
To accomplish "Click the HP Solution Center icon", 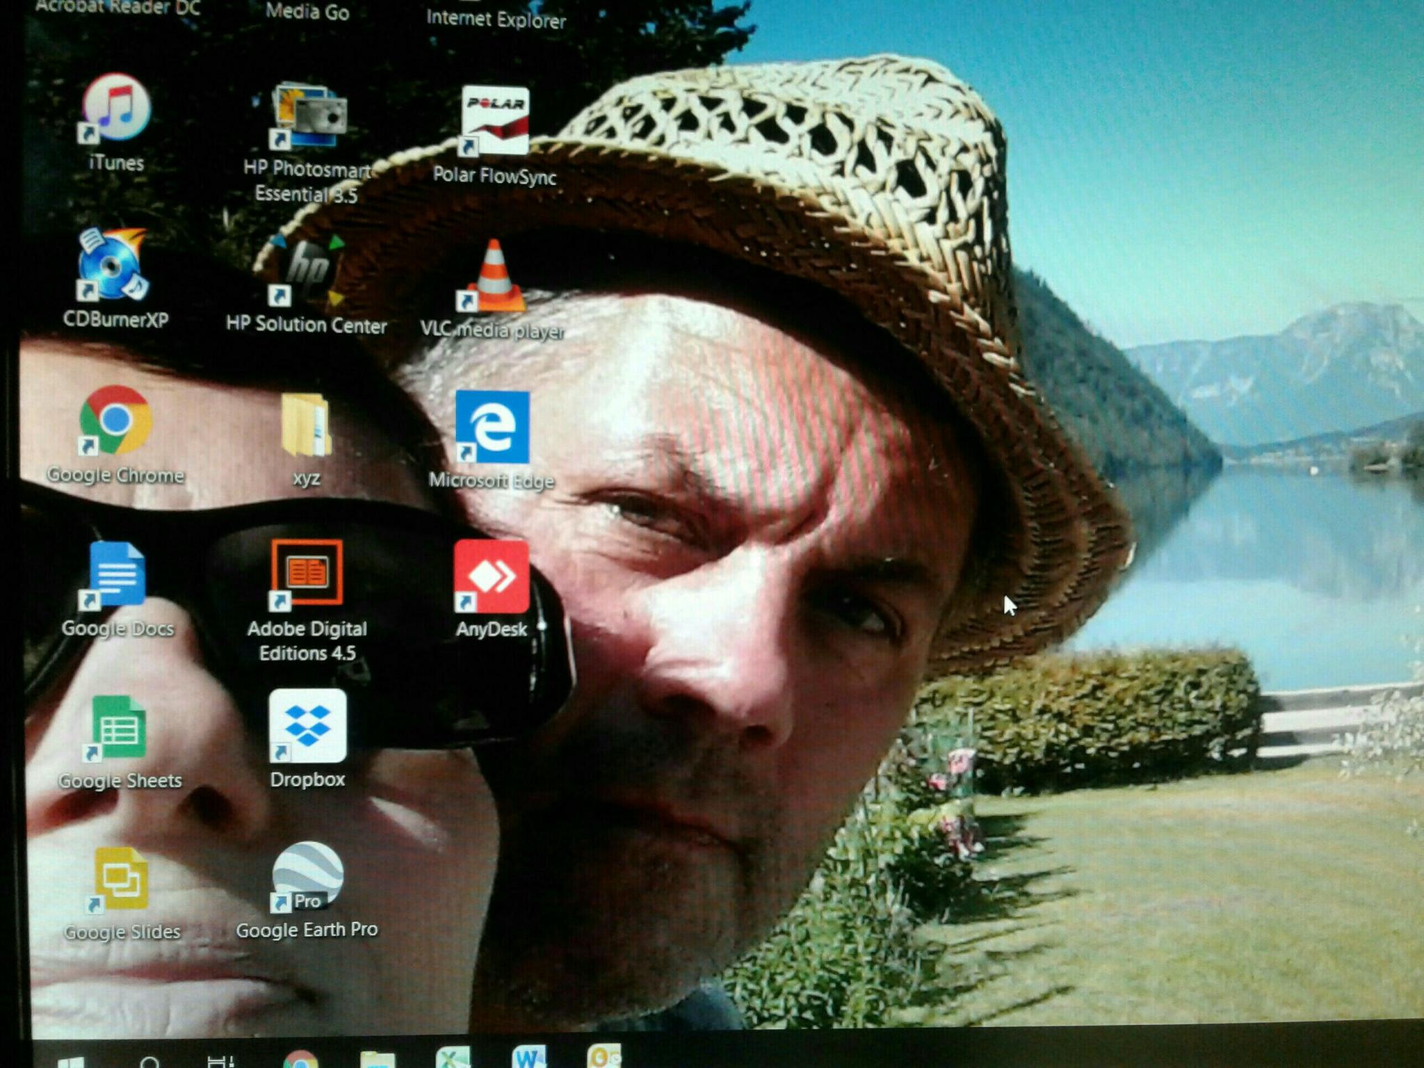I will click(x=306, y=272).
